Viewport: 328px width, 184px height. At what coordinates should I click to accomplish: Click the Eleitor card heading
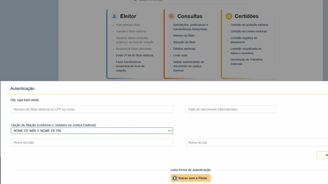coord(128,16)
